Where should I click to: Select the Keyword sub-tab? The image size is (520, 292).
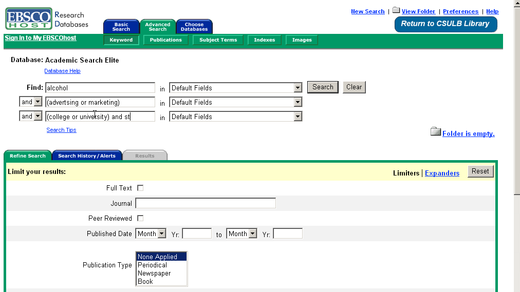coord(121,40)
